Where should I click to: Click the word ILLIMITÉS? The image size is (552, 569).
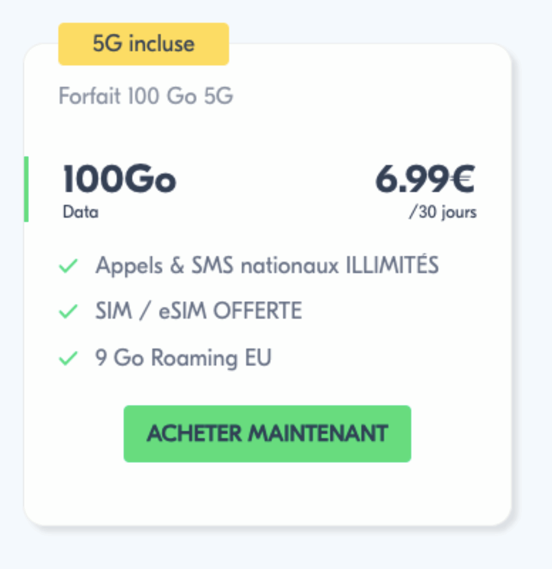click(x=392, y=266)
